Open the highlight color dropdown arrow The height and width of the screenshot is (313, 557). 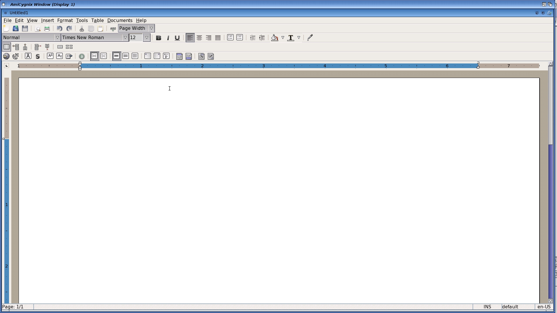pos(283,38)
